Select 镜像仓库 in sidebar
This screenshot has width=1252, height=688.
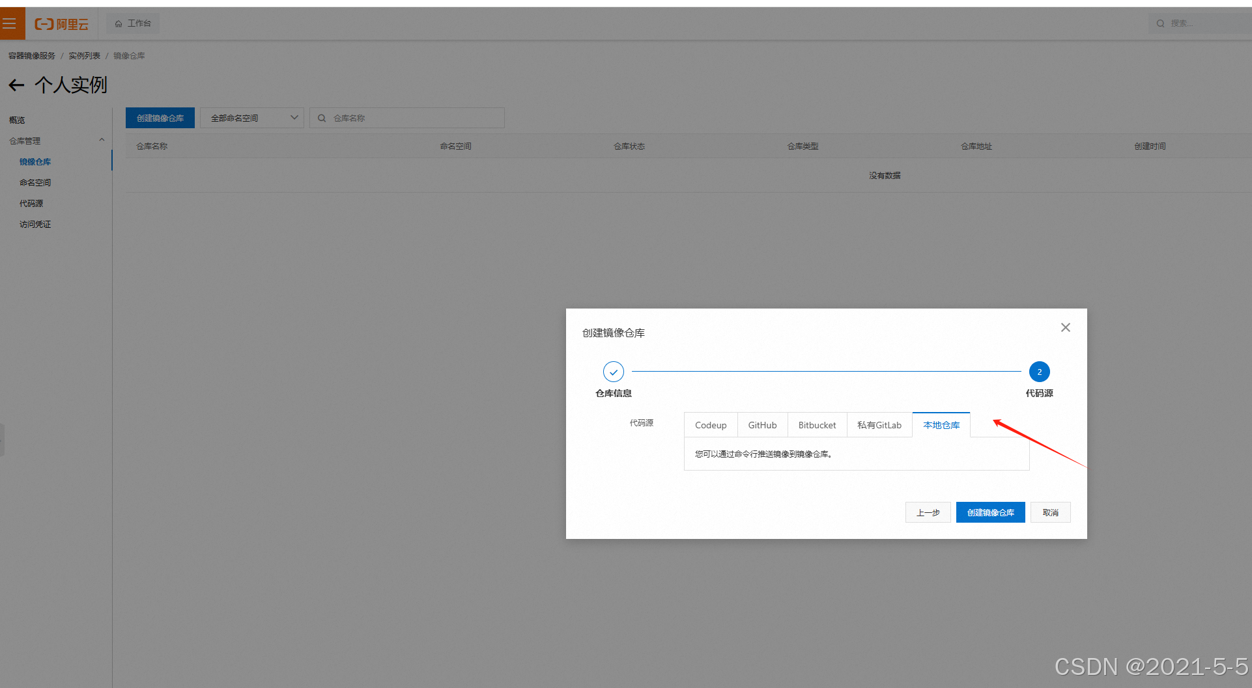pyautogui.click(x=35, y=161)
